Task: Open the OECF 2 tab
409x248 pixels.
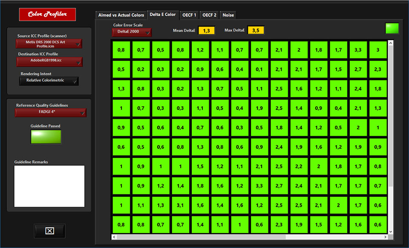Action: [x=209, y=15]
